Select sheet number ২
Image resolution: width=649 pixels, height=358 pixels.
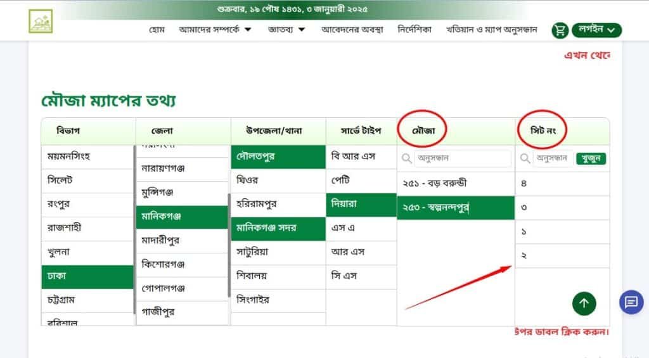point(563,255)
